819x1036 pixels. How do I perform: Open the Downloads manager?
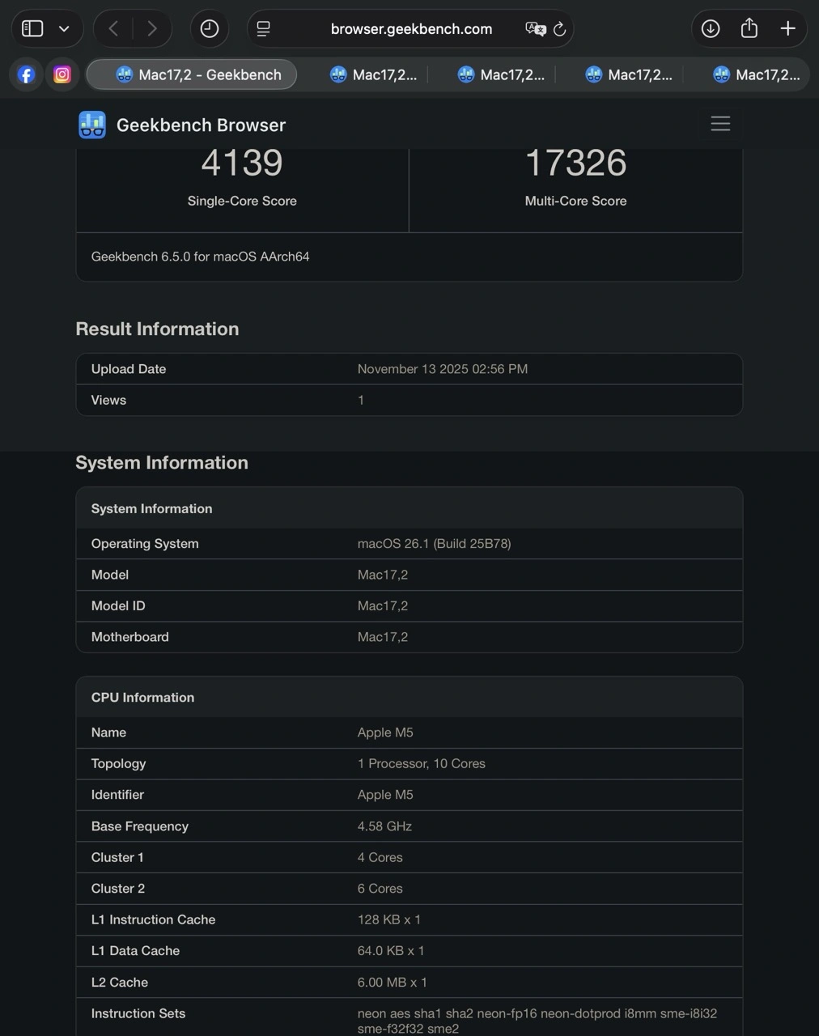(x=710, y=28)
